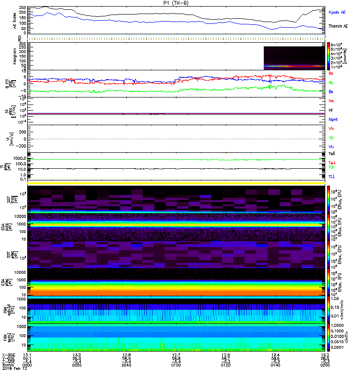Click the 0040 time tick label
This screenshot has height=375, width=352.
pos(126,365)
